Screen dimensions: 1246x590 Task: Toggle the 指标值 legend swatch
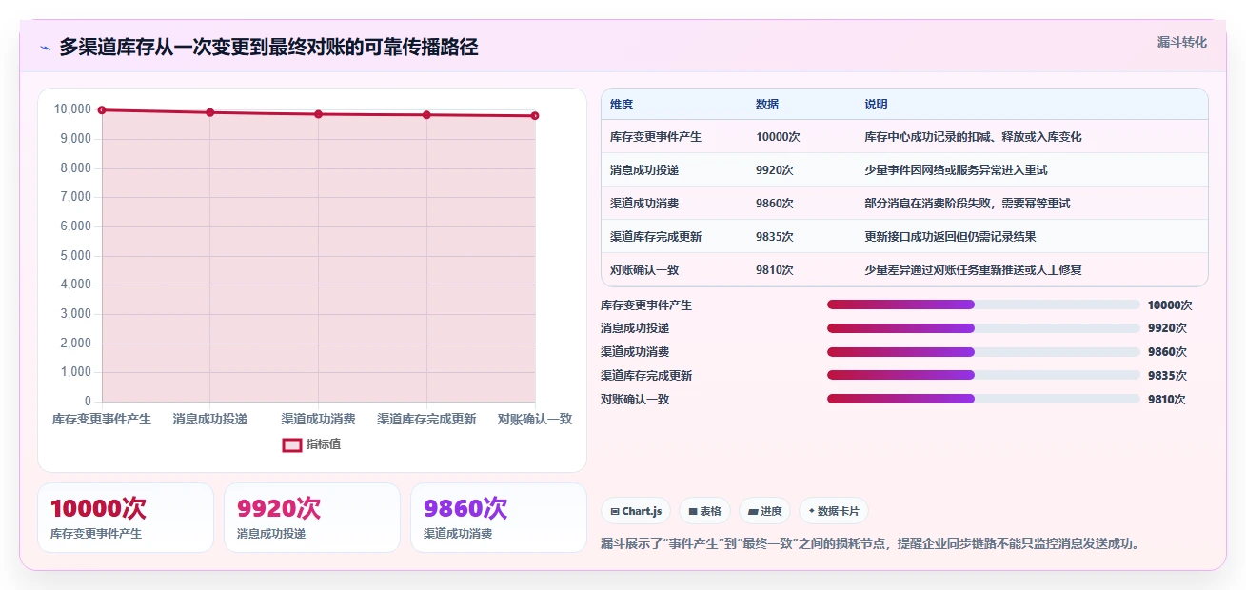(x=292, y=444)
